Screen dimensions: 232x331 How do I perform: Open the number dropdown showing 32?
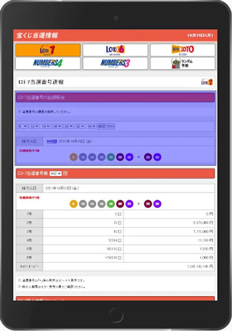point(80,126)
